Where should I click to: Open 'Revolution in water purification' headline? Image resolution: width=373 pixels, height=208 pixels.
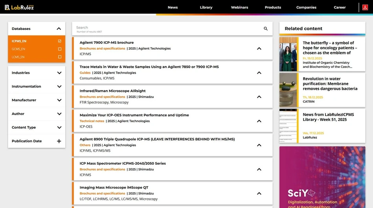[x=330, y=84]
